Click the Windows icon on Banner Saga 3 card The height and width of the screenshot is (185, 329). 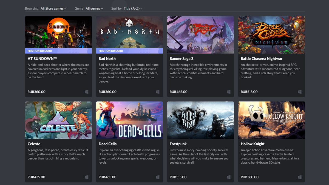(x=229, y=92)
